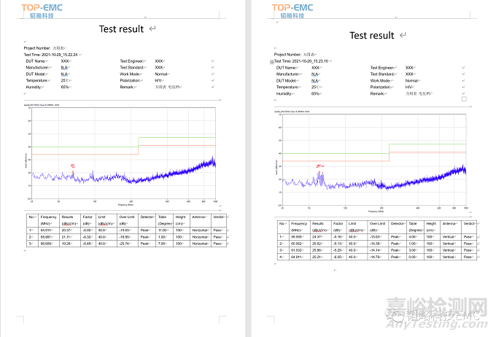This screenshot has width=496, height=337.
Task: Click the table move handle beside Test Time
Action: pyautogui.click(x=271, y=61)
